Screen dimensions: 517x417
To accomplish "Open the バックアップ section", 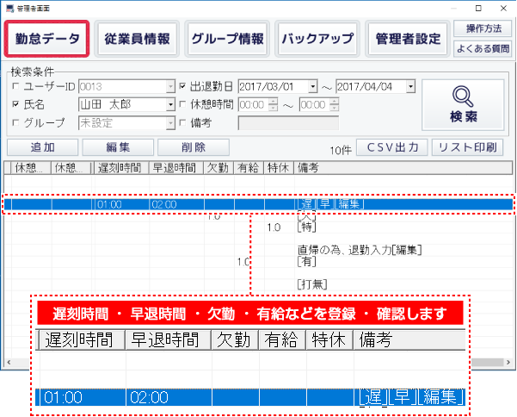I will (317, 40).
